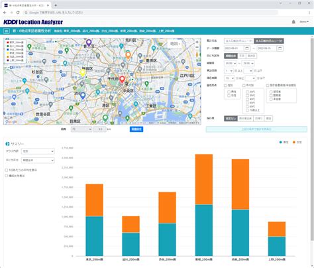Open the maximum visit days dropdown
Screen dimensions: 314x268
click(248, 71)
